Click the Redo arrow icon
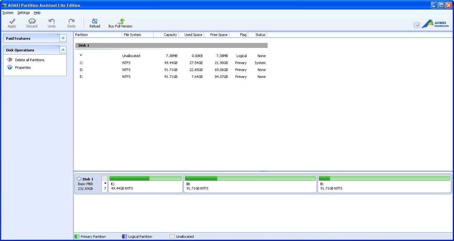454x241 pixels. [x=72, y=21]
